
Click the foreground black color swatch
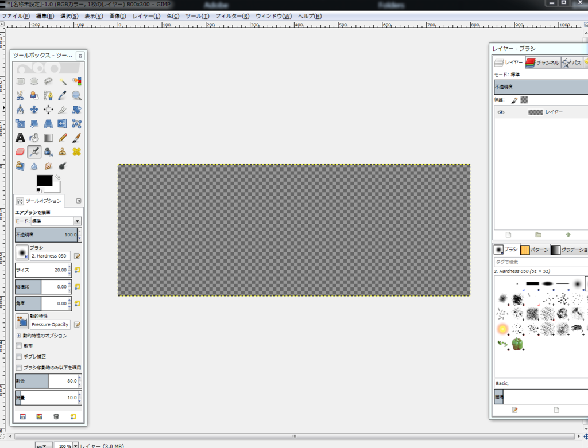44,181
